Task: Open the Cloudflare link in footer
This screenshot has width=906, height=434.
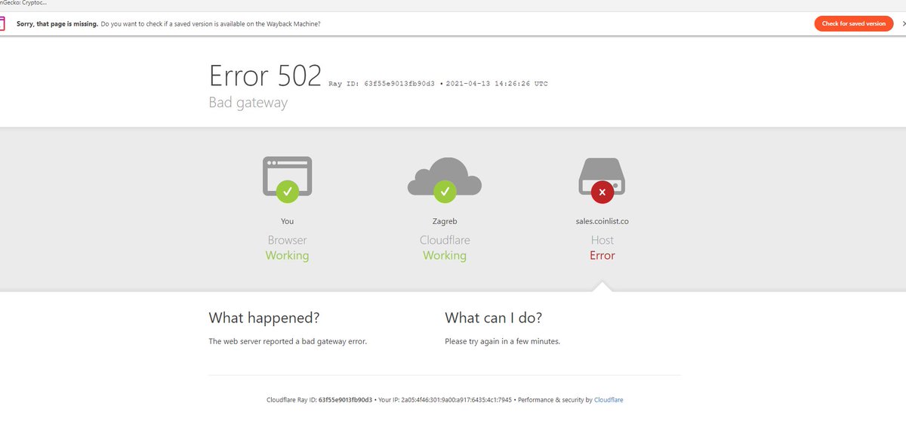Action: [609, 400]
